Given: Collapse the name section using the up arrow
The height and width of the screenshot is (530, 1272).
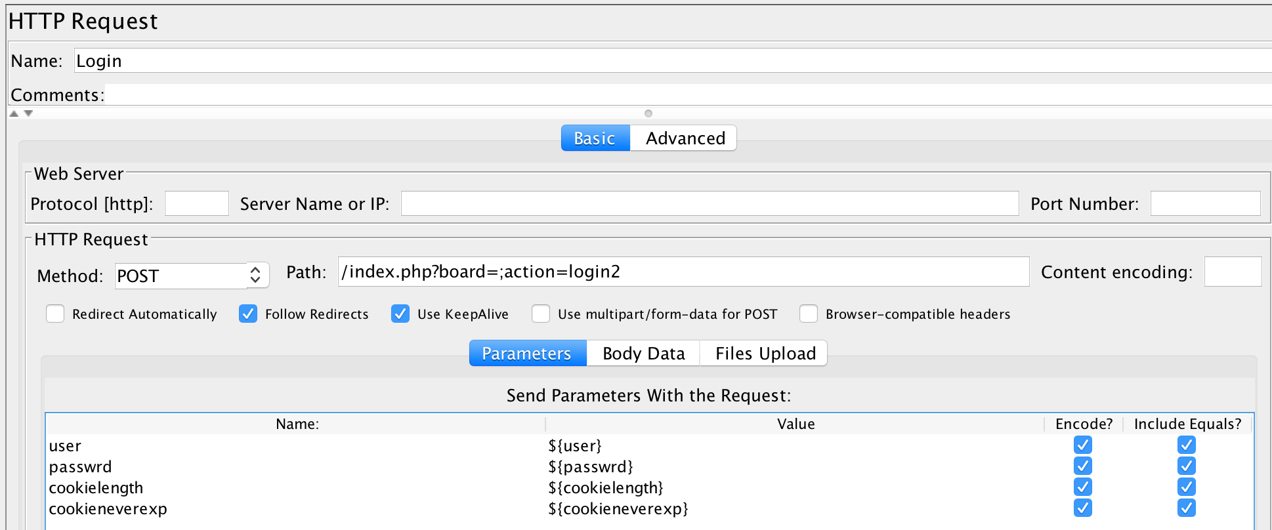Looking at the screenshot, I should click(13, 112).
